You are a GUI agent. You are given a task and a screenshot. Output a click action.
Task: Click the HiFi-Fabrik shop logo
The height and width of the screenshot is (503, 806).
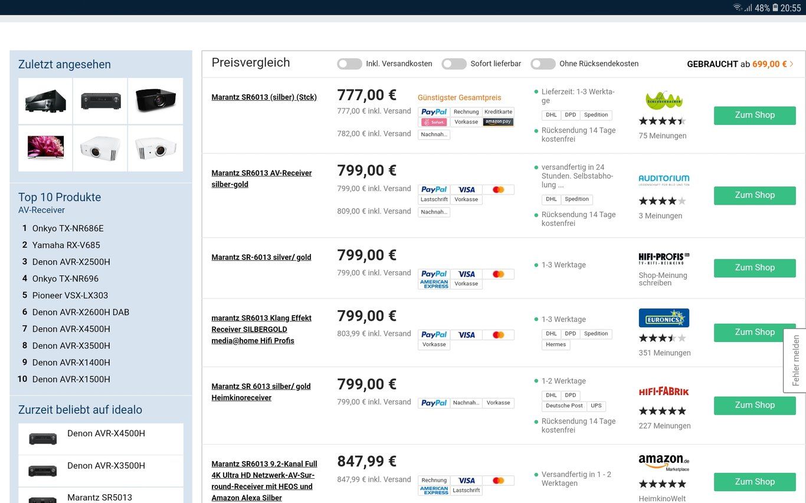click(664, 392)
